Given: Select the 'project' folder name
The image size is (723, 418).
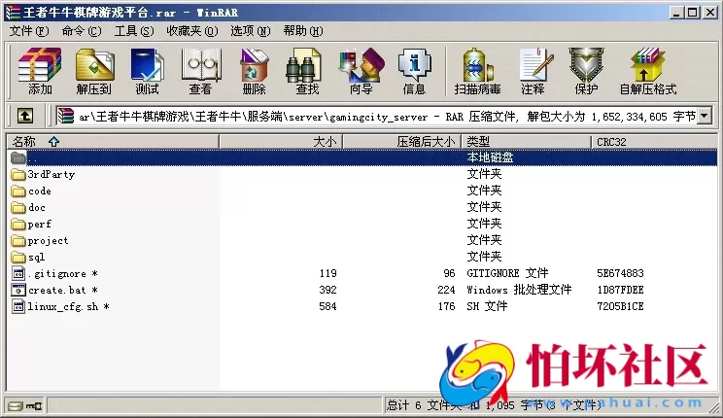Looking at the screenshot, I should coord(48,241).
